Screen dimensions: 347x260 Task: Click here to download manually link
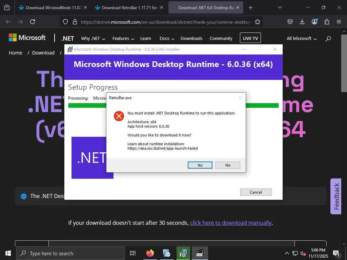pyautogui.click(x=231, y=223)
